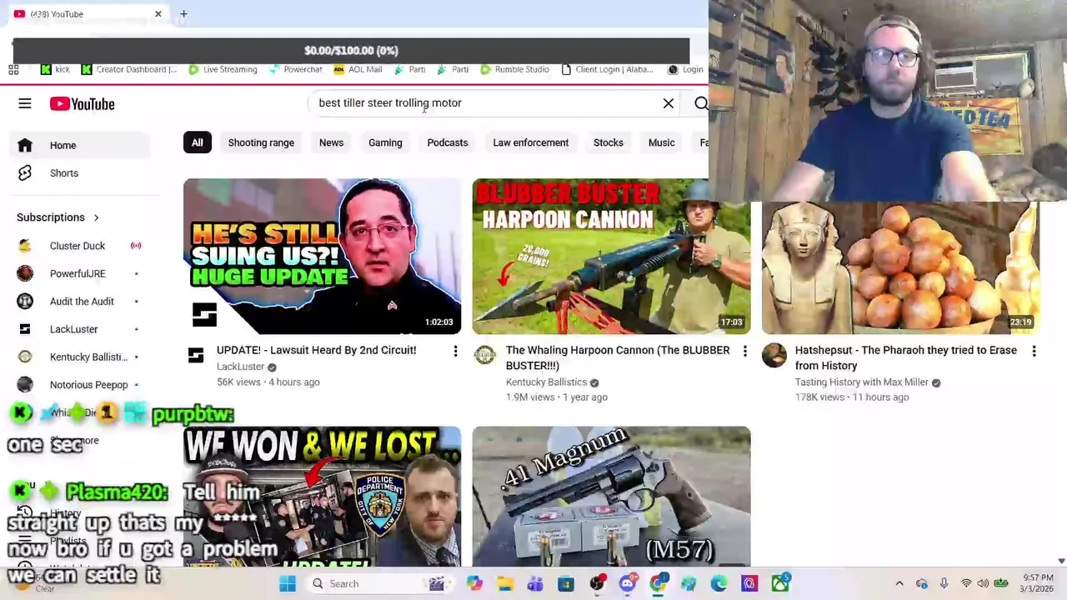Play the We Won & We Lost thumbnail
Viewport: 1067px width, 600px height.
click(x=322, y=497)
